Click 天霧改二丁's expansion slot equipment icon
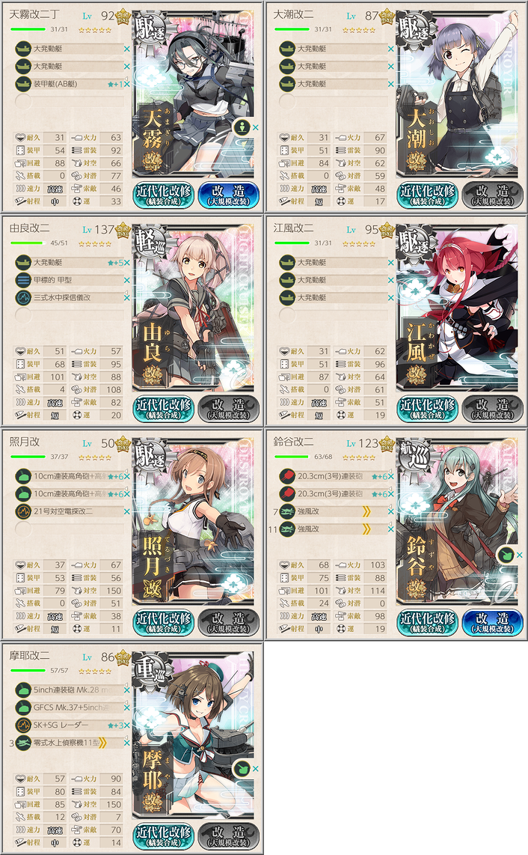This screenshot has width=528, height=855. click(x=241, y=127)
